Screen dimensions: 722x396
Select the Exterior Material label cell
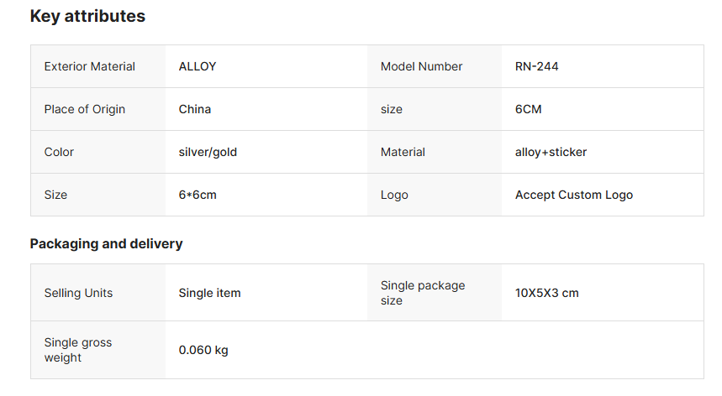[90, 66]
